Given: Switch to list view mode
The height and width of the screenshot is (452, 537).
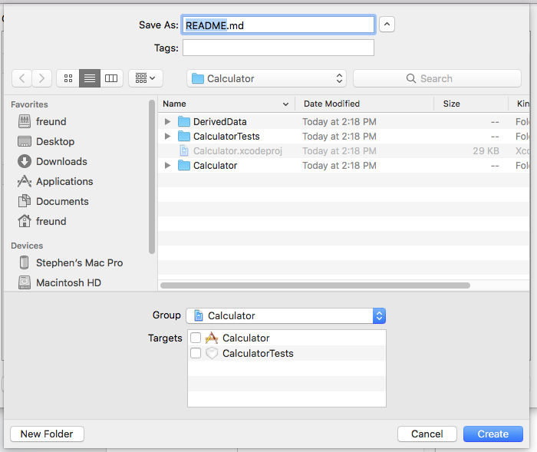Looking at the screenshot, I should (90, 78).
